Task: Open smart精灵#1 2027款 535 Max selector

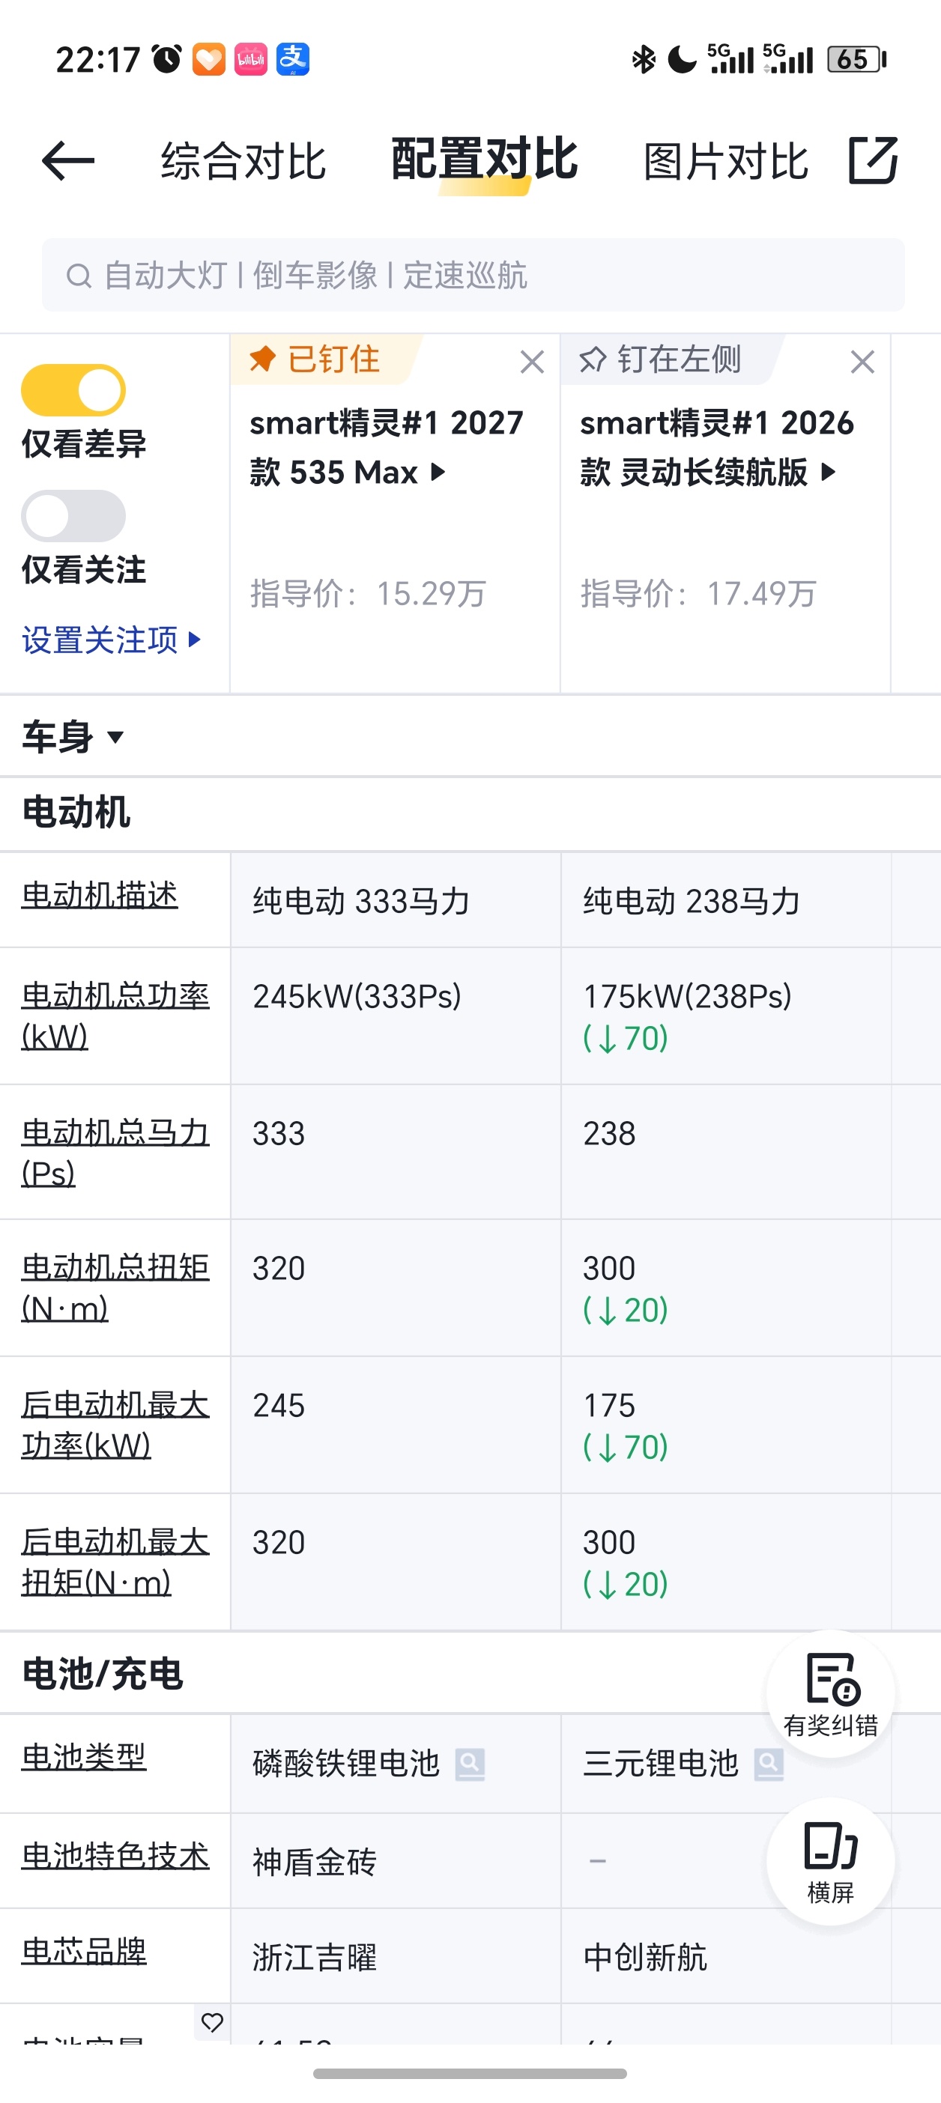Action: click(387, 447)
